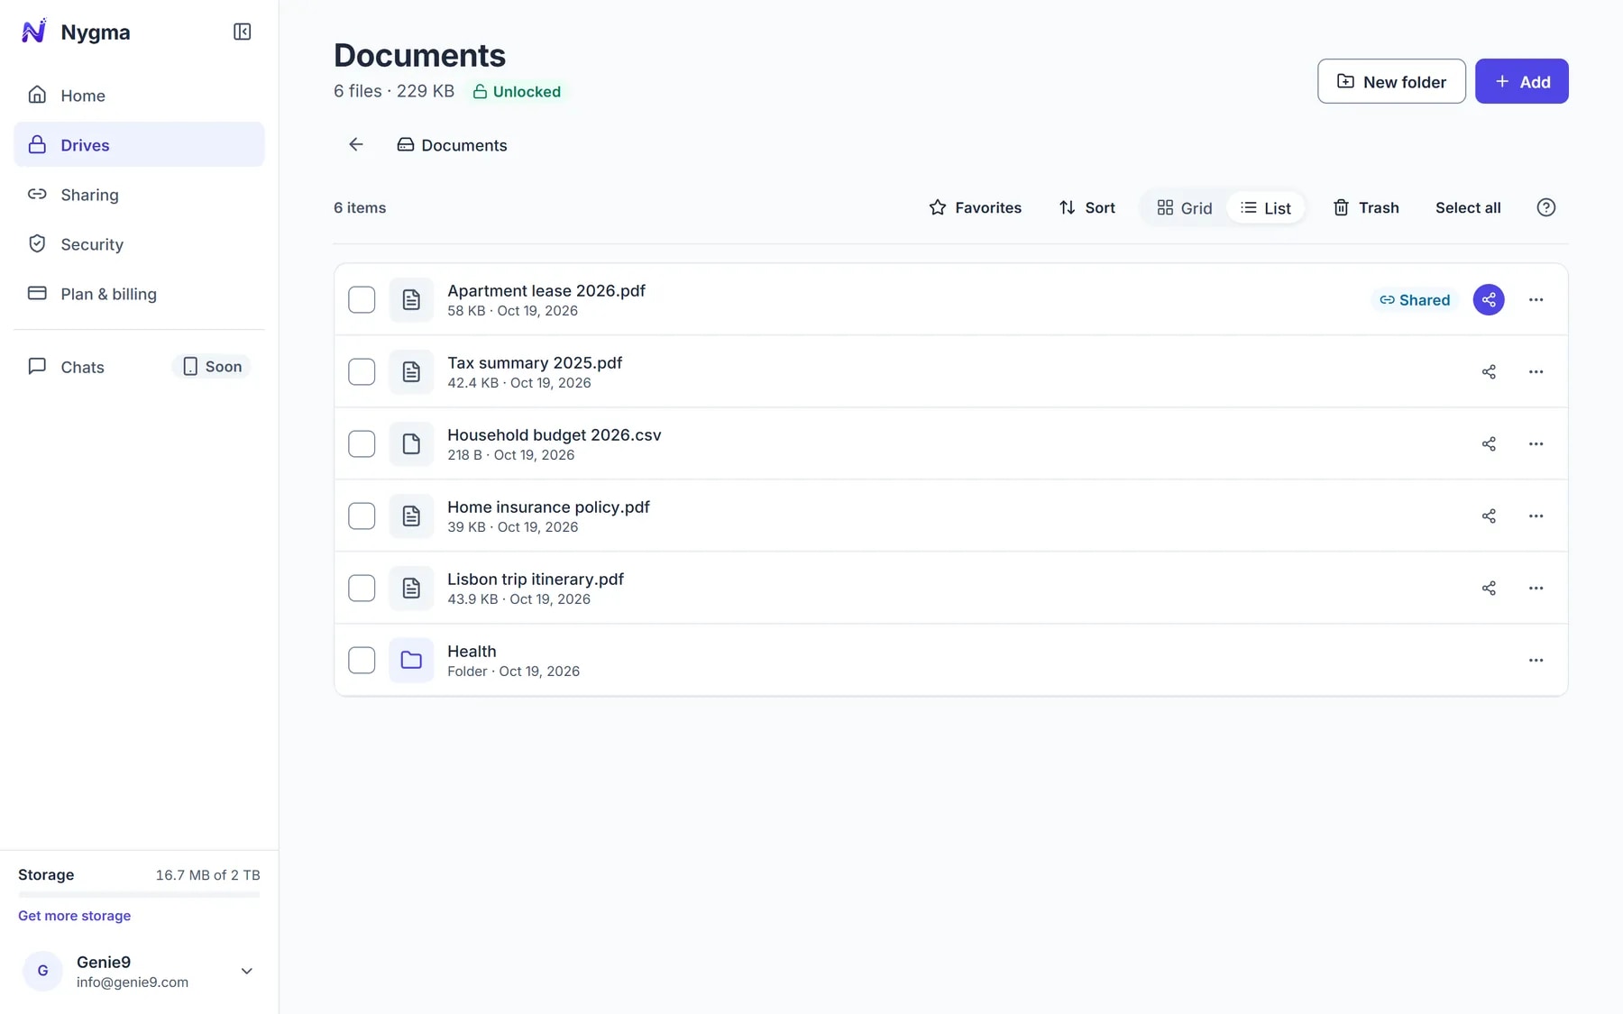Viewport: 1623px width, 1014px height.
Task: Go back with the left arrow
Action: (356, 144)
